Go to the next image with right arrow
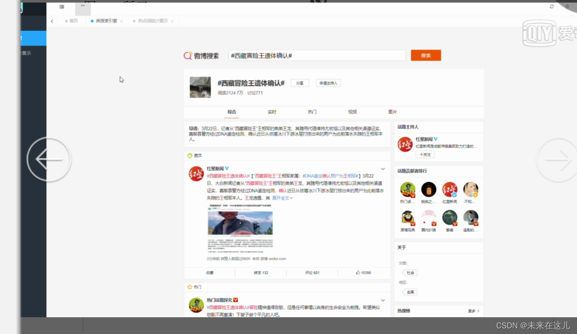 tap(557, 160)
